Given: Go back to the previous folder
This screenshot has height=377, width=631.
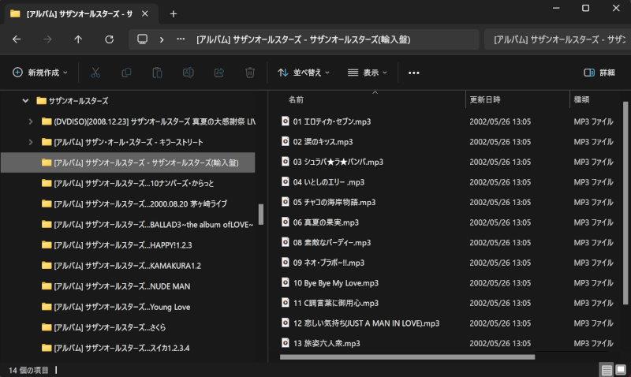Looking at the screenshot, I should tap(17, 39).
